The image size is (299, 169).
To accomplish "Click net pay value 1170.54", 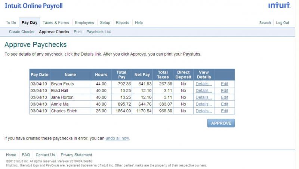I will coord(144,111).
